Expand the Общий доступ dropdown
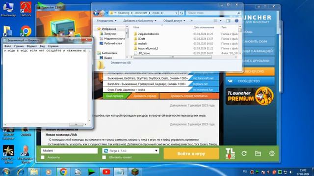Screen dimensions: 314x176 click(174, 21)
